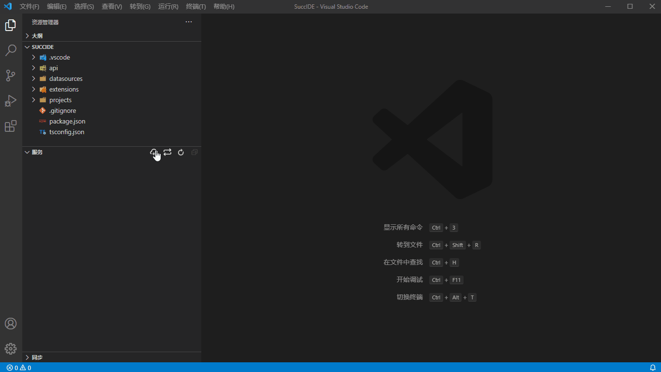Open the 编辑(E) menu

tap(57, 7)
